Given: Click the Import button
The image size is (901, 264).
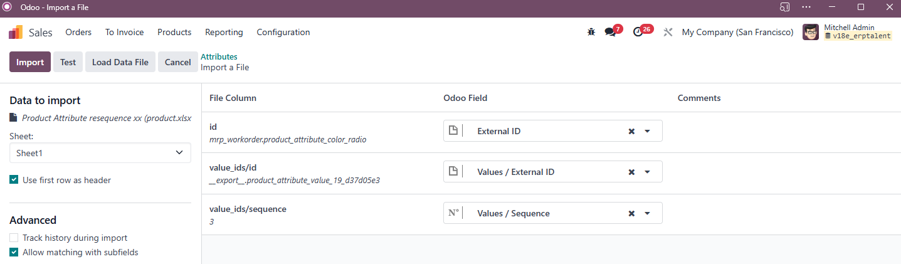Looking at the screenshot, I should pyautogui.click(x=30, y=62).
